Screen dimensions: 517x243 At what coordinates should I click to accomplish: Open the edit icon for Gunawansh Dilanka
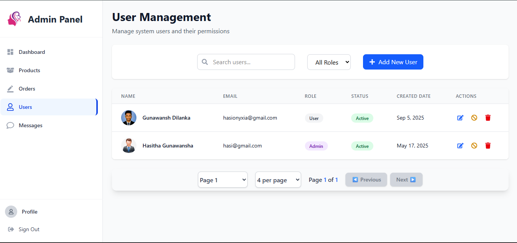[460, 118]
